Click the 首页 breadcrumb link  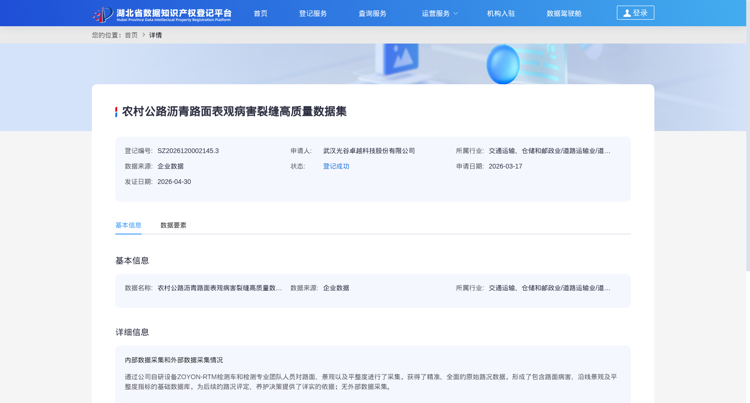point(131,35)
